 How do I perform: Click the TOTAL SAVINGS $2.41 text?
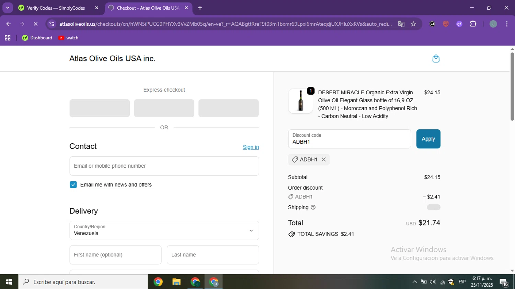click(325, 234)
